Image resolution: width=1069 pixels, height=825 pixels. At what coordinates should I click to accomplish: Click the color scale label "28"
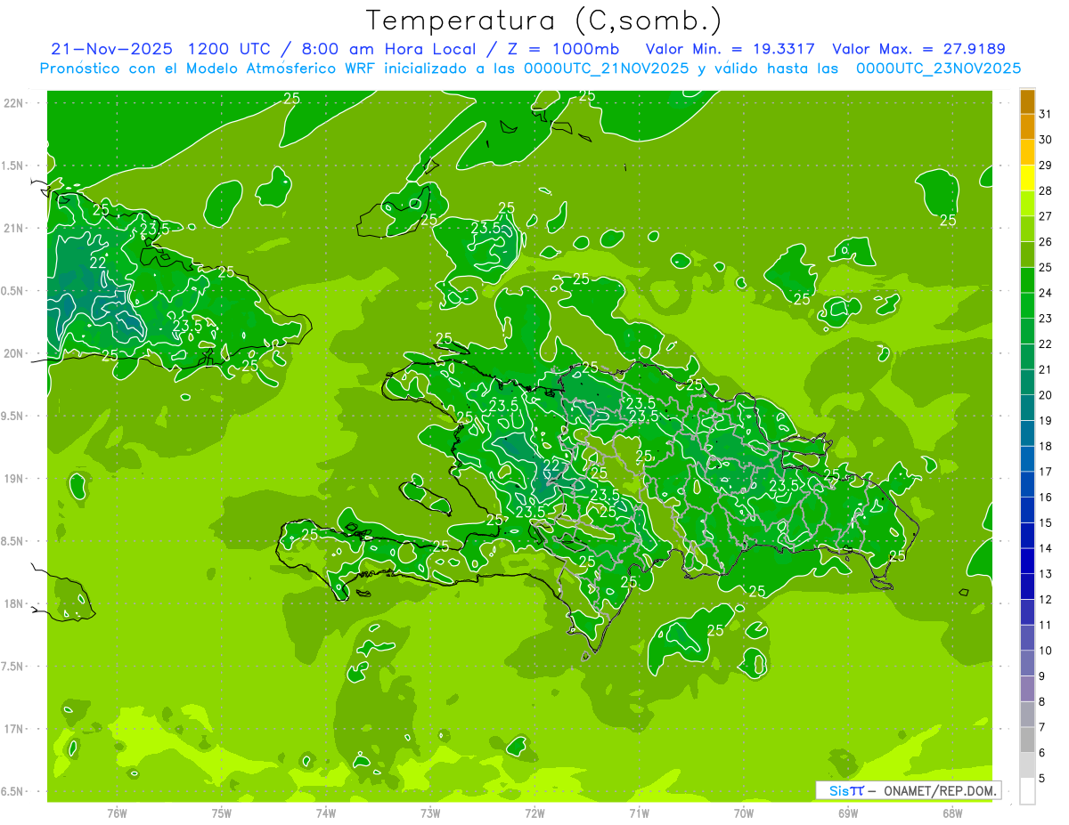coord(1046,190)
